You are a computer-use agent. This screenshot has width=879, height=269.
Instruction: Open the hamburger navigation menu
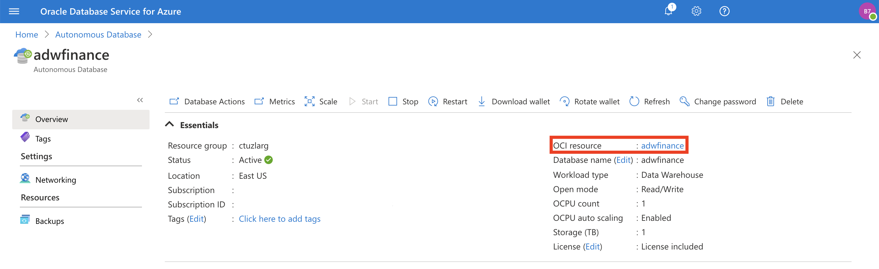(x=14, y=12)
